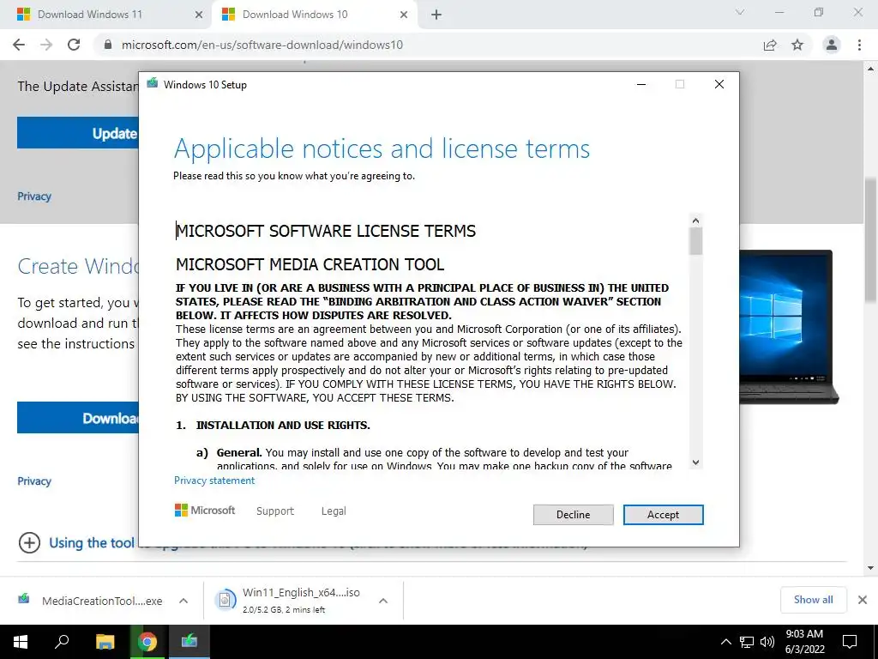Accept the license terms

(663, 515)
